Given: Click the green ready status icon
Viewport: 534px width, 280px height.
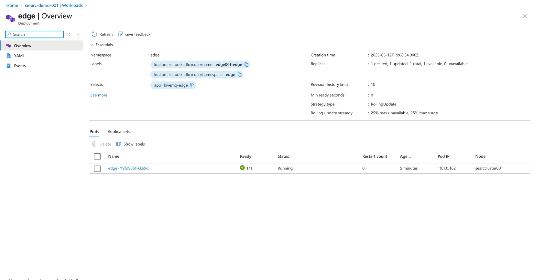Looking at the screenshot, I should pos(242,168).
